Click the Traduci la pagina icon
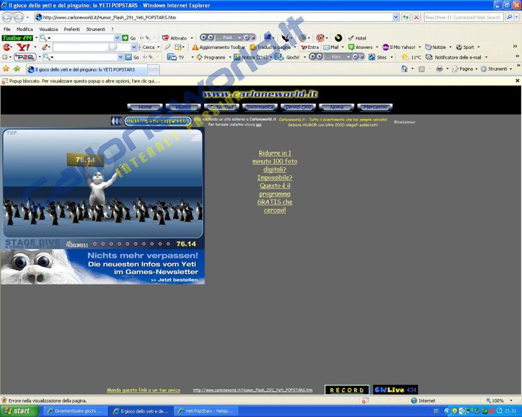Image resolution: width=522 pixels, height=417 pixels. [x=253, y=47]
